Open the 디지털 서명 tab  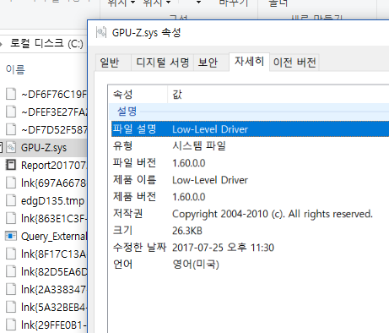click(x=162, y=63)
